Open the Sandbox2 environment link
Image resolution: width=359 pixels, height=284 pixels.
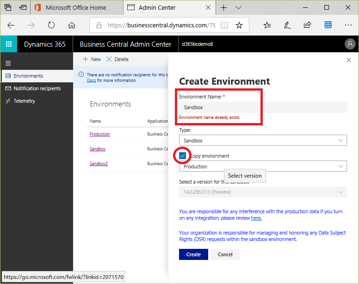coord(99,164)
